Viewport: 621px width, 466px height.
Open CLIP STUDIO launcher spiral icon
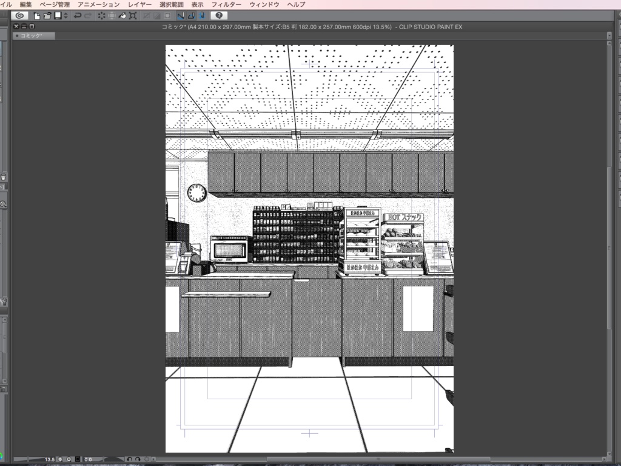19,15
